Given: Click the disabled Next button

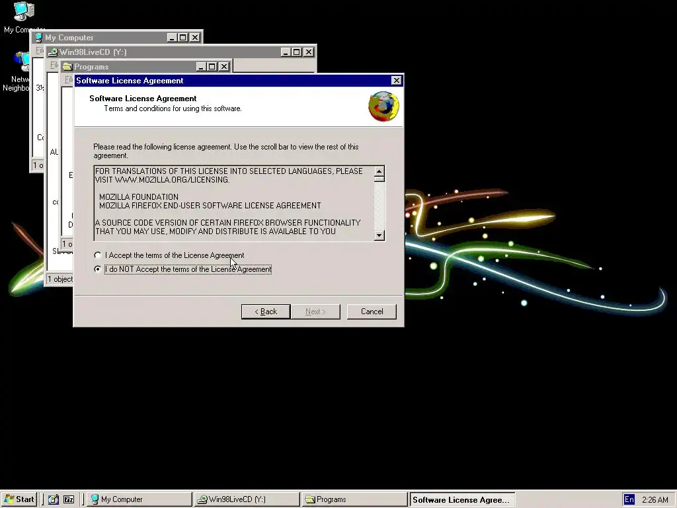Looking at the screenshot, I should click(x=315, y=312).
